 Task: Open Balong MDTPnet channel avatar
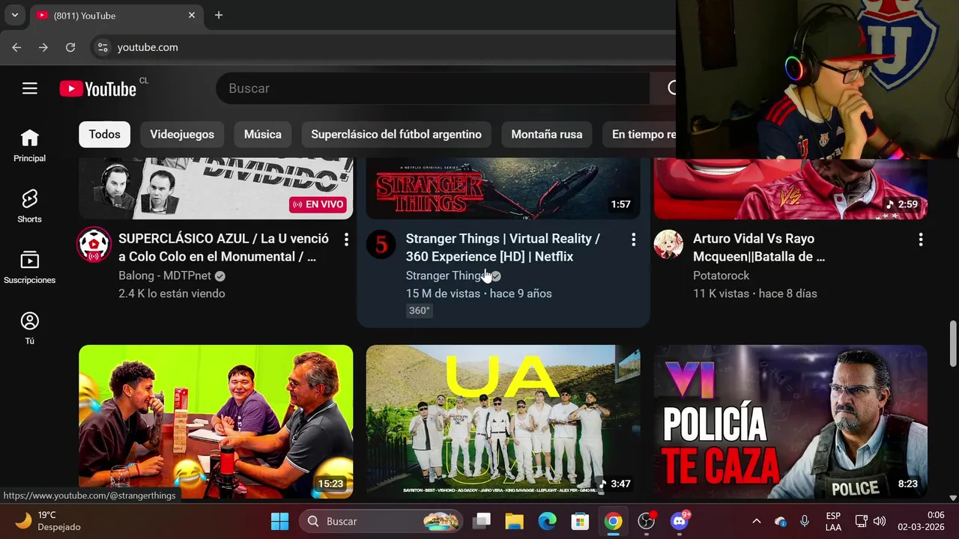(94, 245)
